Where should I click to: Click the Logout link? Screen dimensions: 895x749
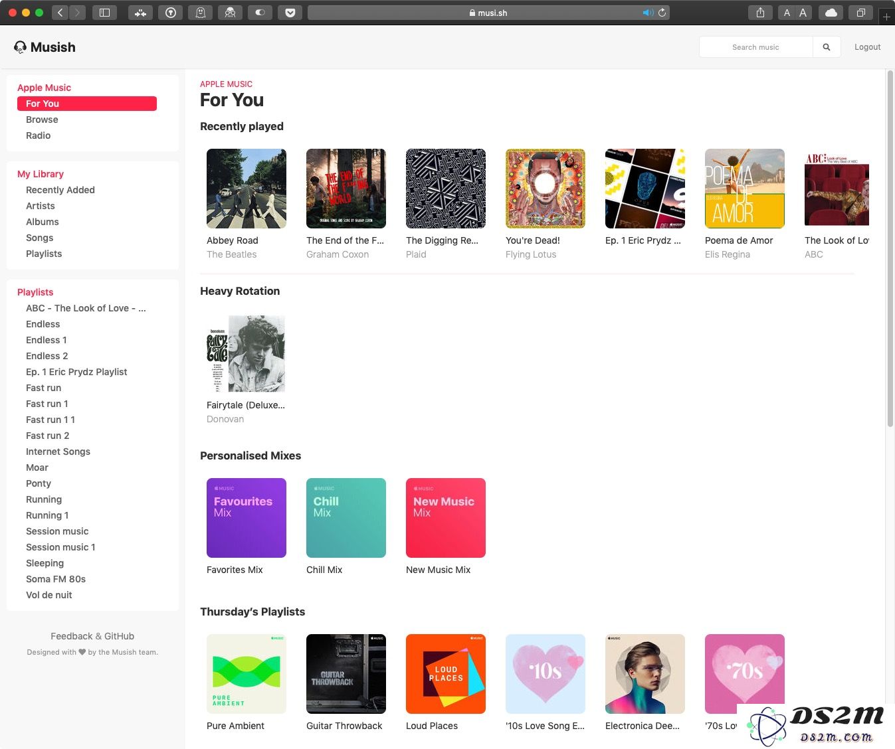pos(867,47)
